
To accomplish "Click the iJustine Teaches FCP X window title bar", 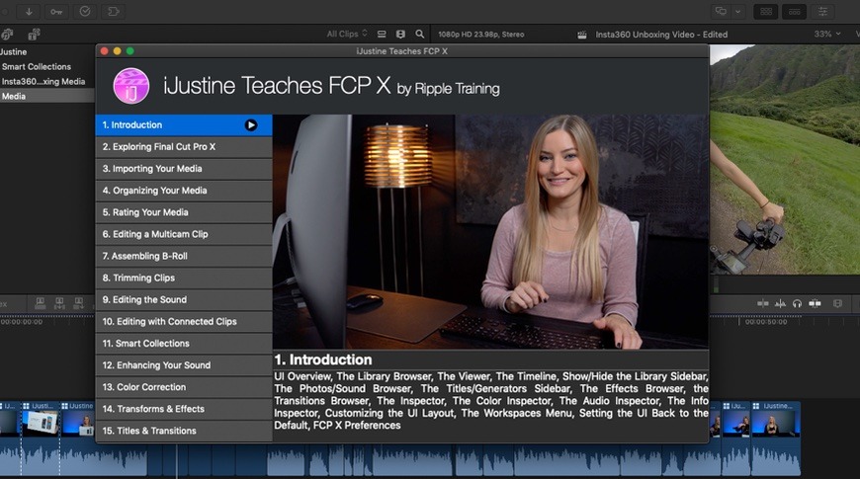I will (402, 51).
